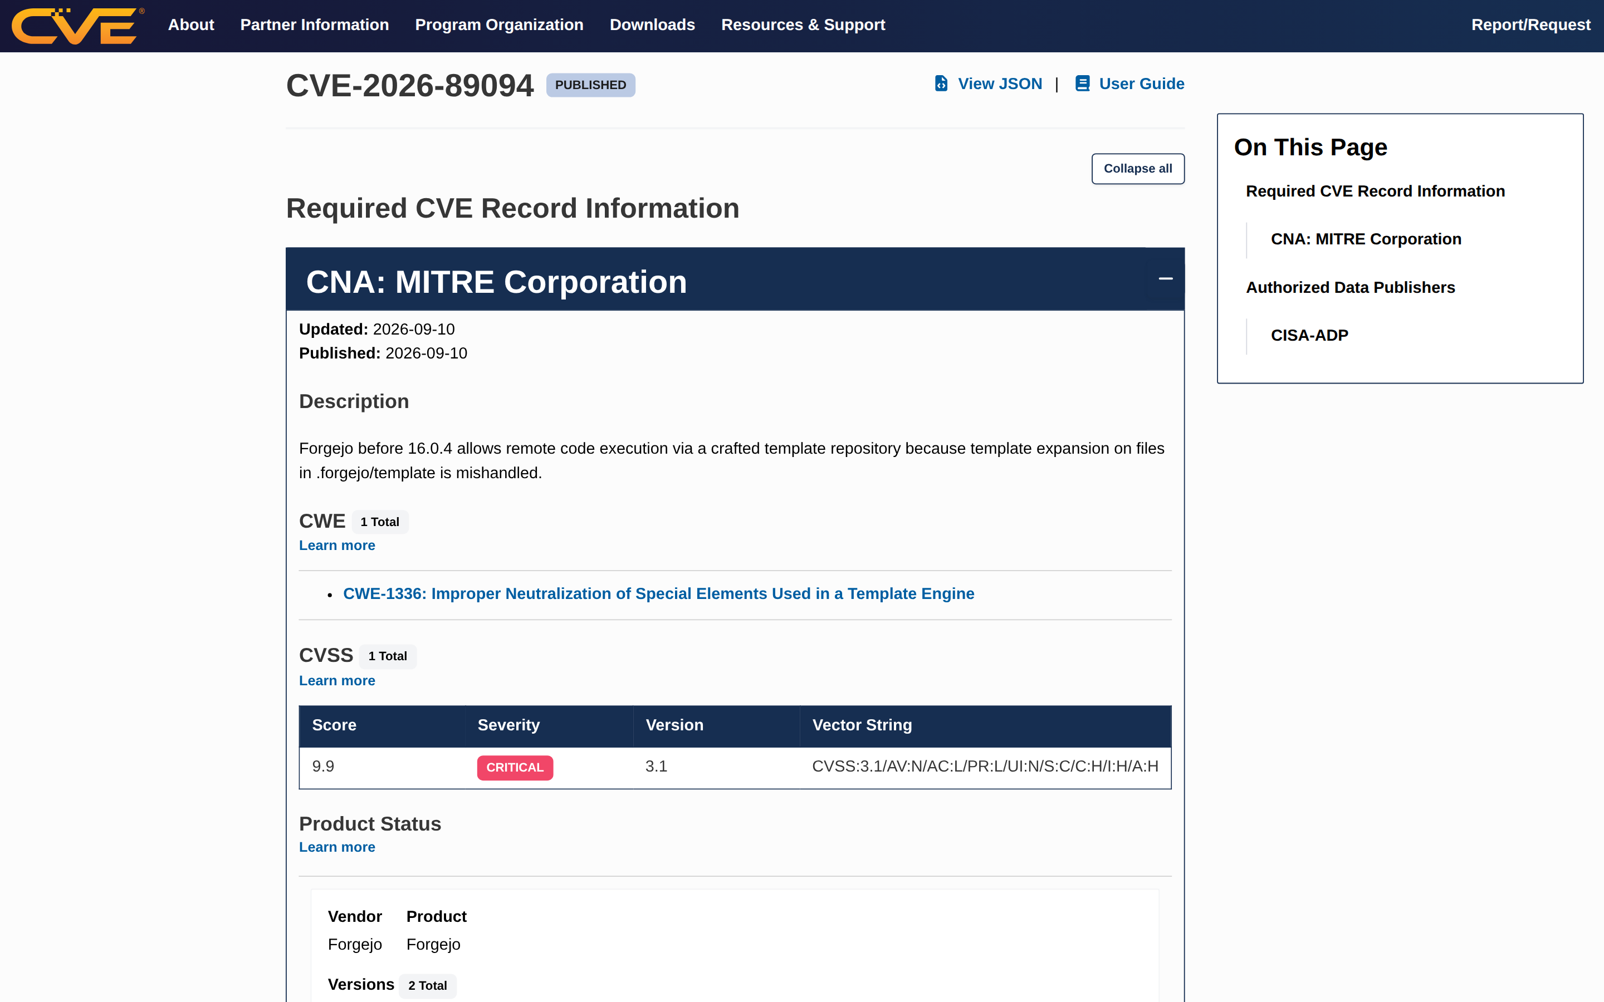Click the CWE 1 Total badge
This screenshot has height=1002, width=1604.
click(380, 522)
